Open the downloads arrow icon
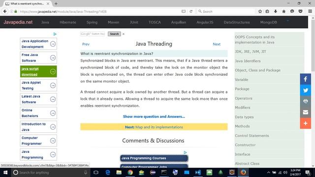This screenshot has width=315, height=177. tap(276, 11)
